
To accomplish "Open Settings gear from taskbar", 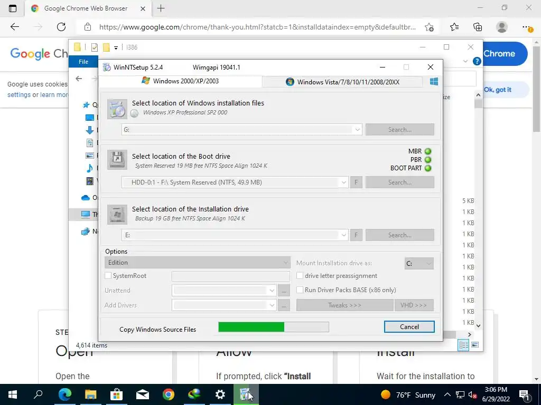I will (x=220, y=394).
